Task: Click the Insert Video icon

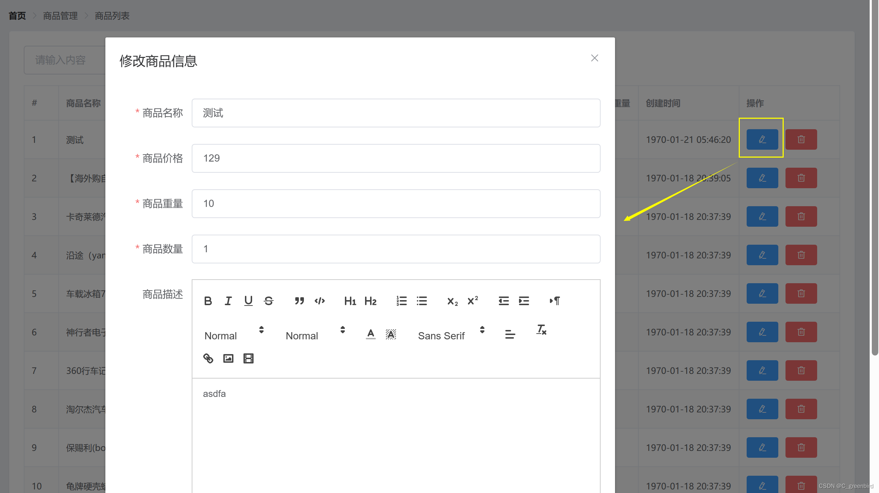Action: coord(247,358)
